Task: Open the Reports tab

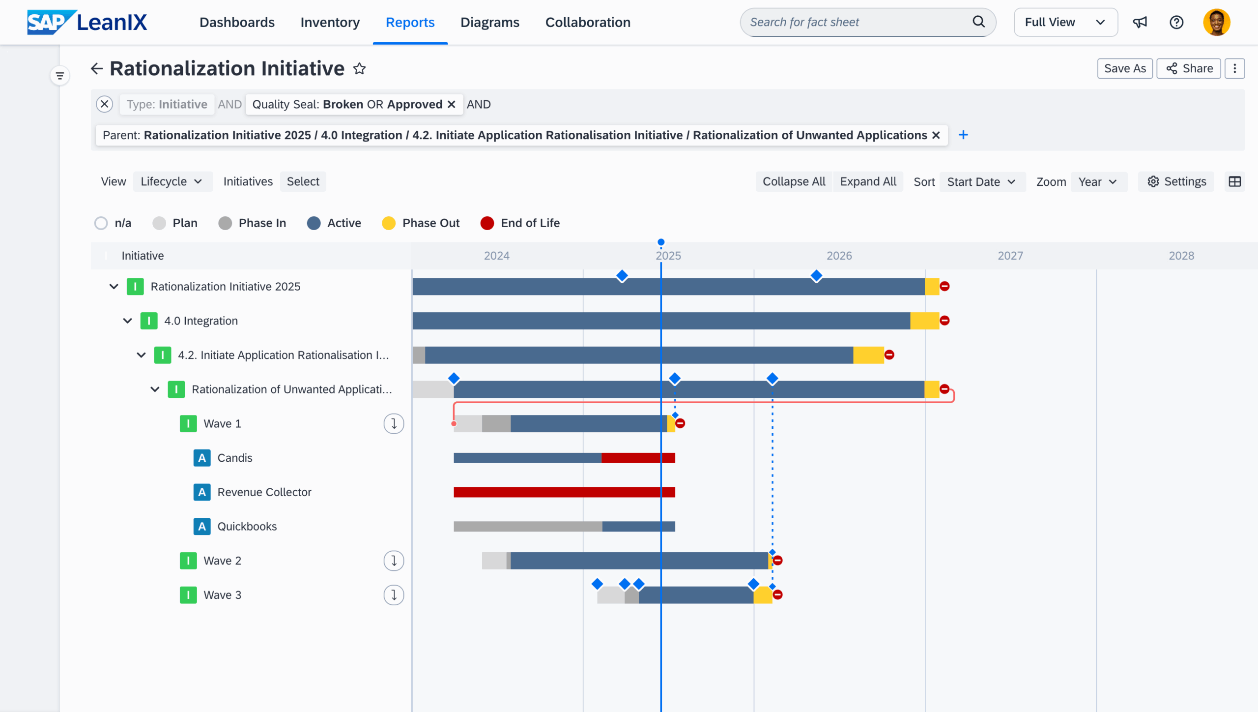Action: pos(410,22)
